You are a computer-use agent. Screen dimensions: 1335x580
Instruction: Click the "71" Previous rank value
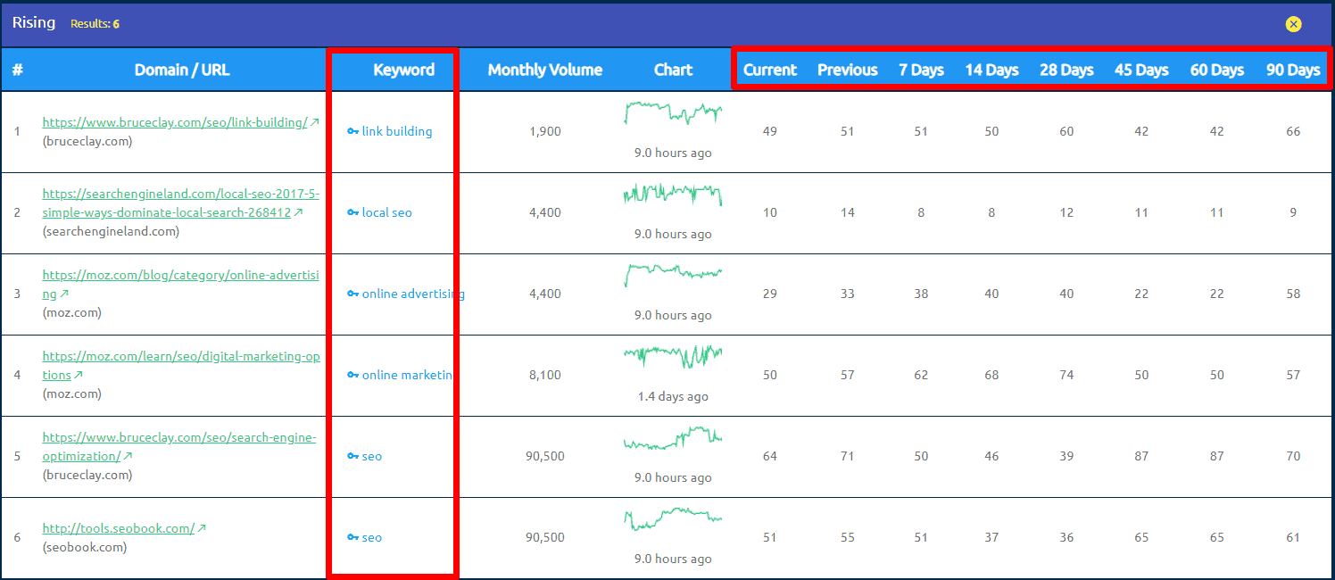click(x=848, y=456)
